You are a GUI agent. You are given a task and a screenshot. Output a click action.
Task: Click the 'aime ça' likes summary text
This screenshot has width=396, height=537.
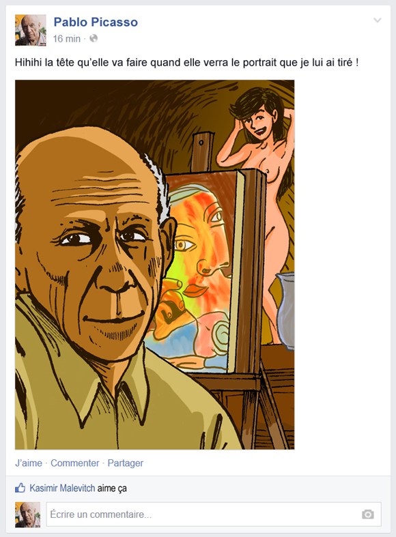click(x=112, y=488)
